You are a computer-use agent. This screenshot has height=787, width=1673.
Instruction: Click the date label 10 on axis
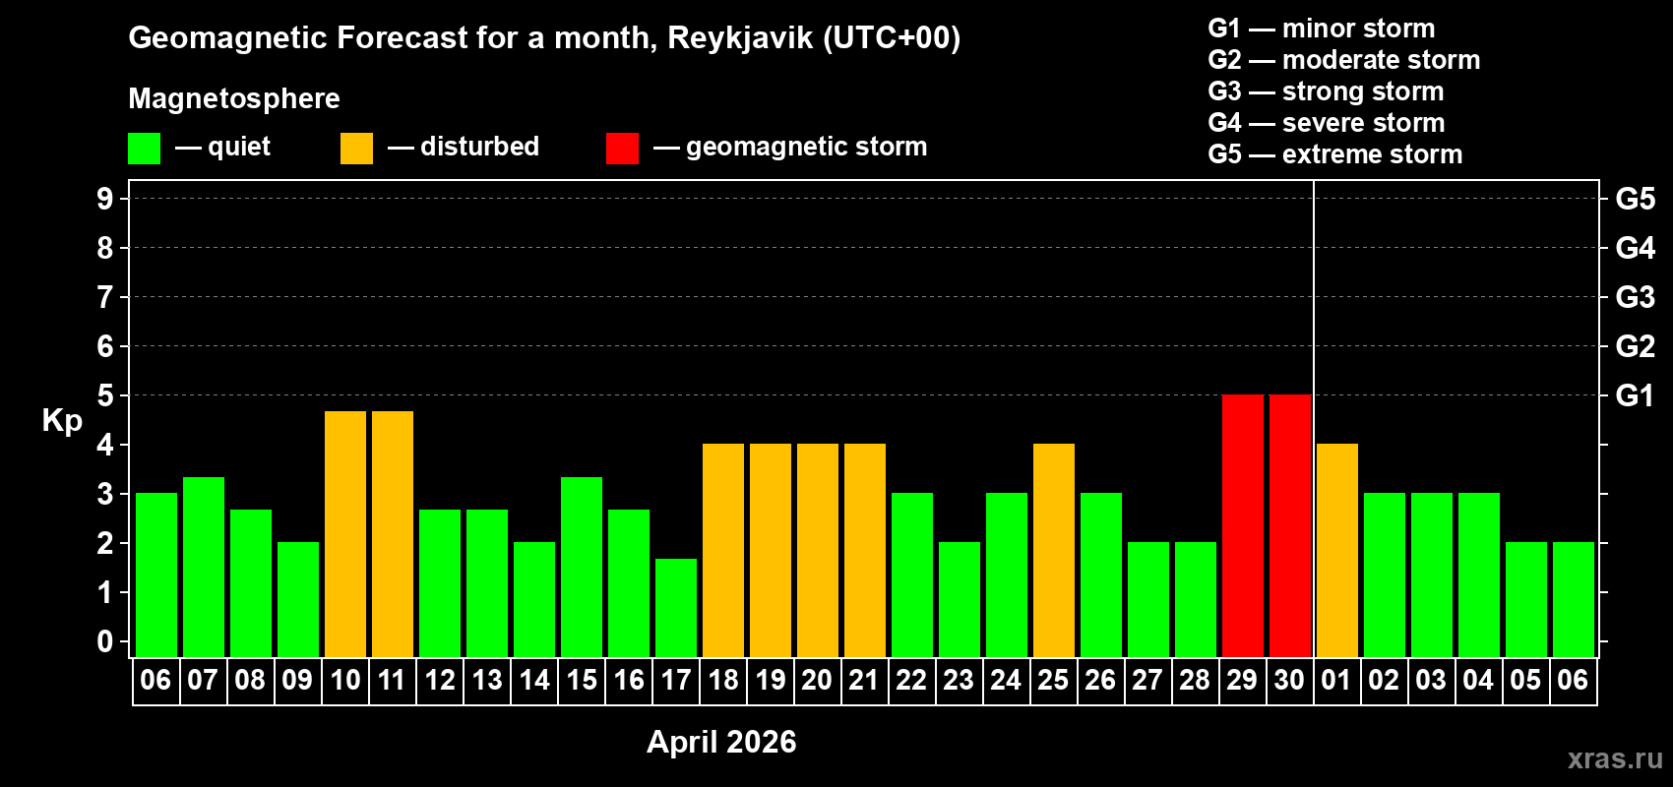[345, 680]
